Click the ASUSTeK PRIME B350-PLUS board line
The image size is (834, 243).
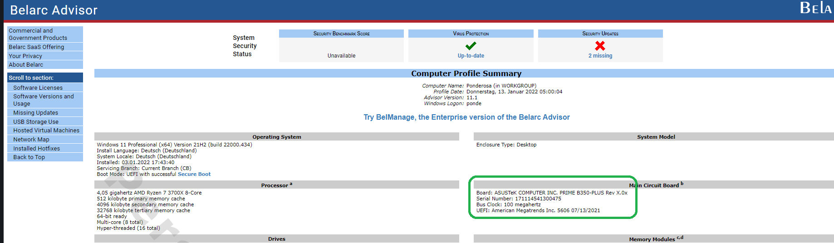click(552, 193)
